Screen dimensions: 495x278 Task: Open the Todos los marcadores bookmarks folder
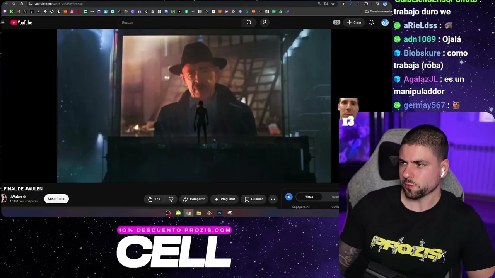click(378, 12)
